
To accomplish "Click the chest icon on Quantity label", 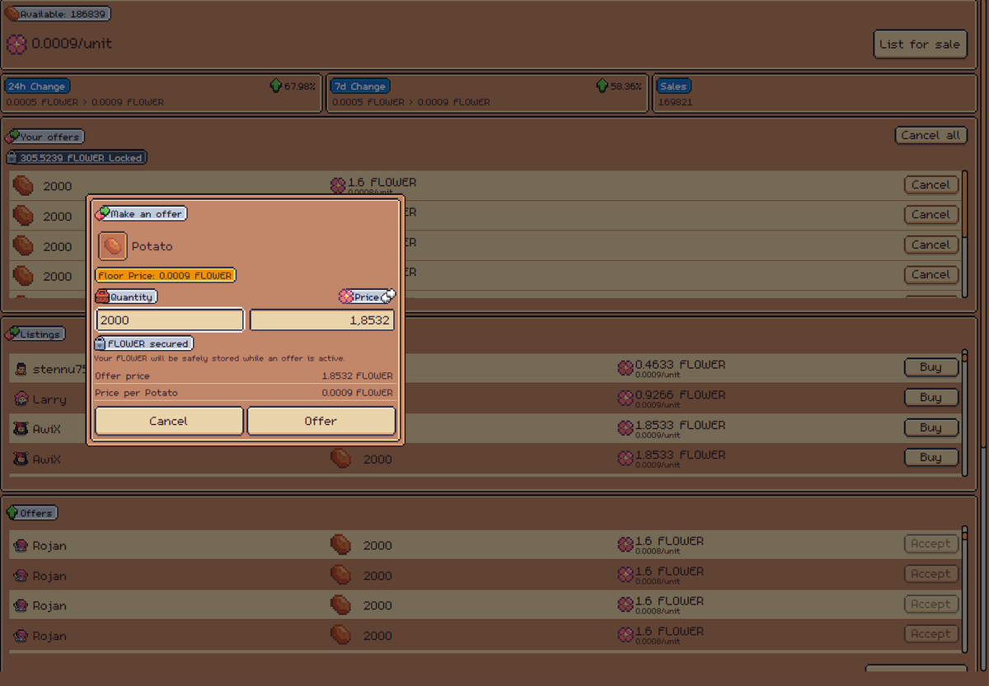I will coord(102,296).
